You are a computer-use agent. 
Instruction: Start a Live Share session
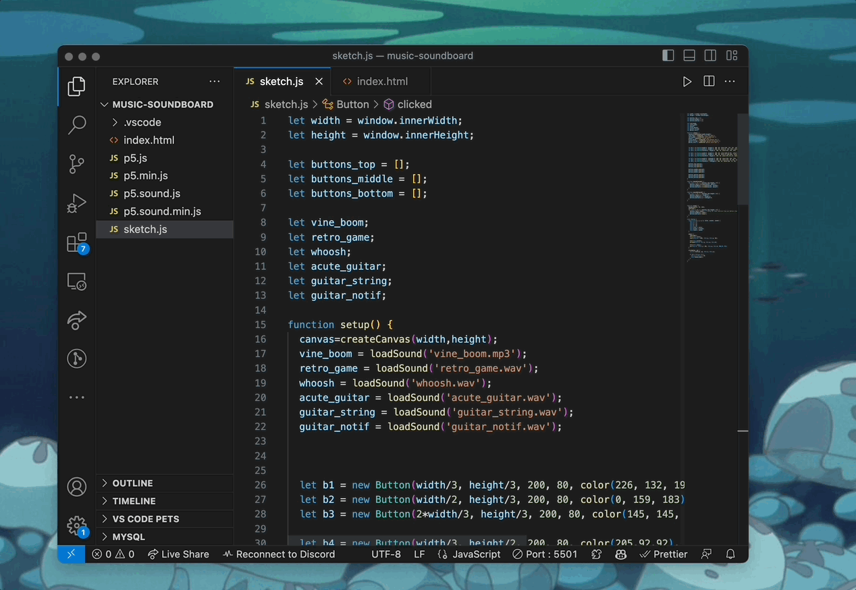[x=178, y=554]
